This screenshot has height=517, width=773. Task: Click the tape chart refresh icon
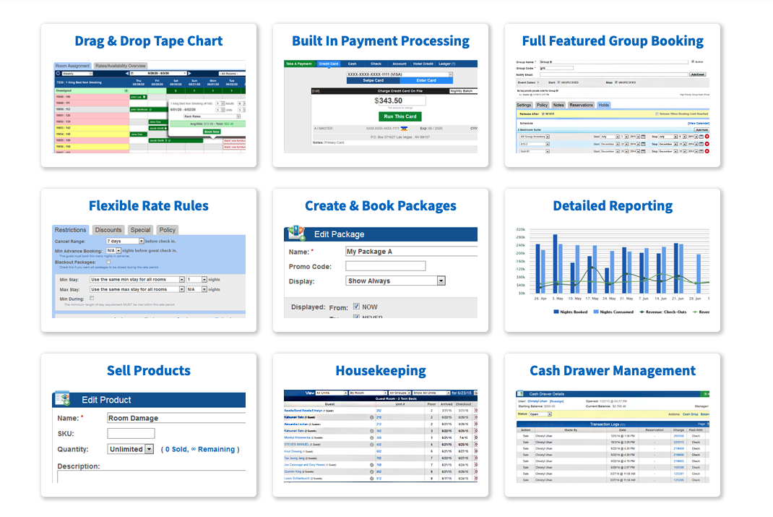click(58, 74)
